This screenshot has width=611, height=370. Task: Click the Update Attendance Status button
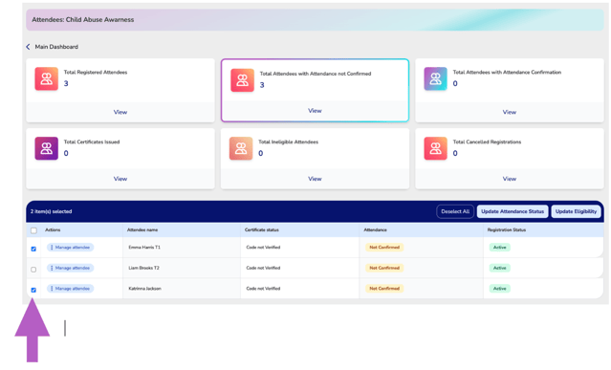click(x=513, y=211)
